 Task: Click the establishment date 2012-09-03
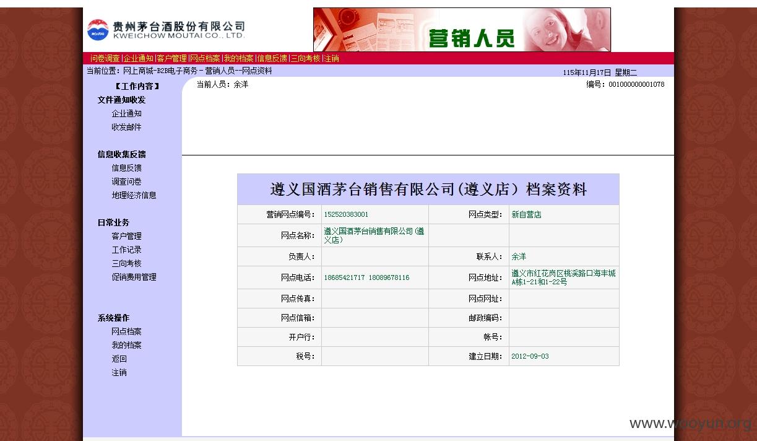click(x=530, y=356)
